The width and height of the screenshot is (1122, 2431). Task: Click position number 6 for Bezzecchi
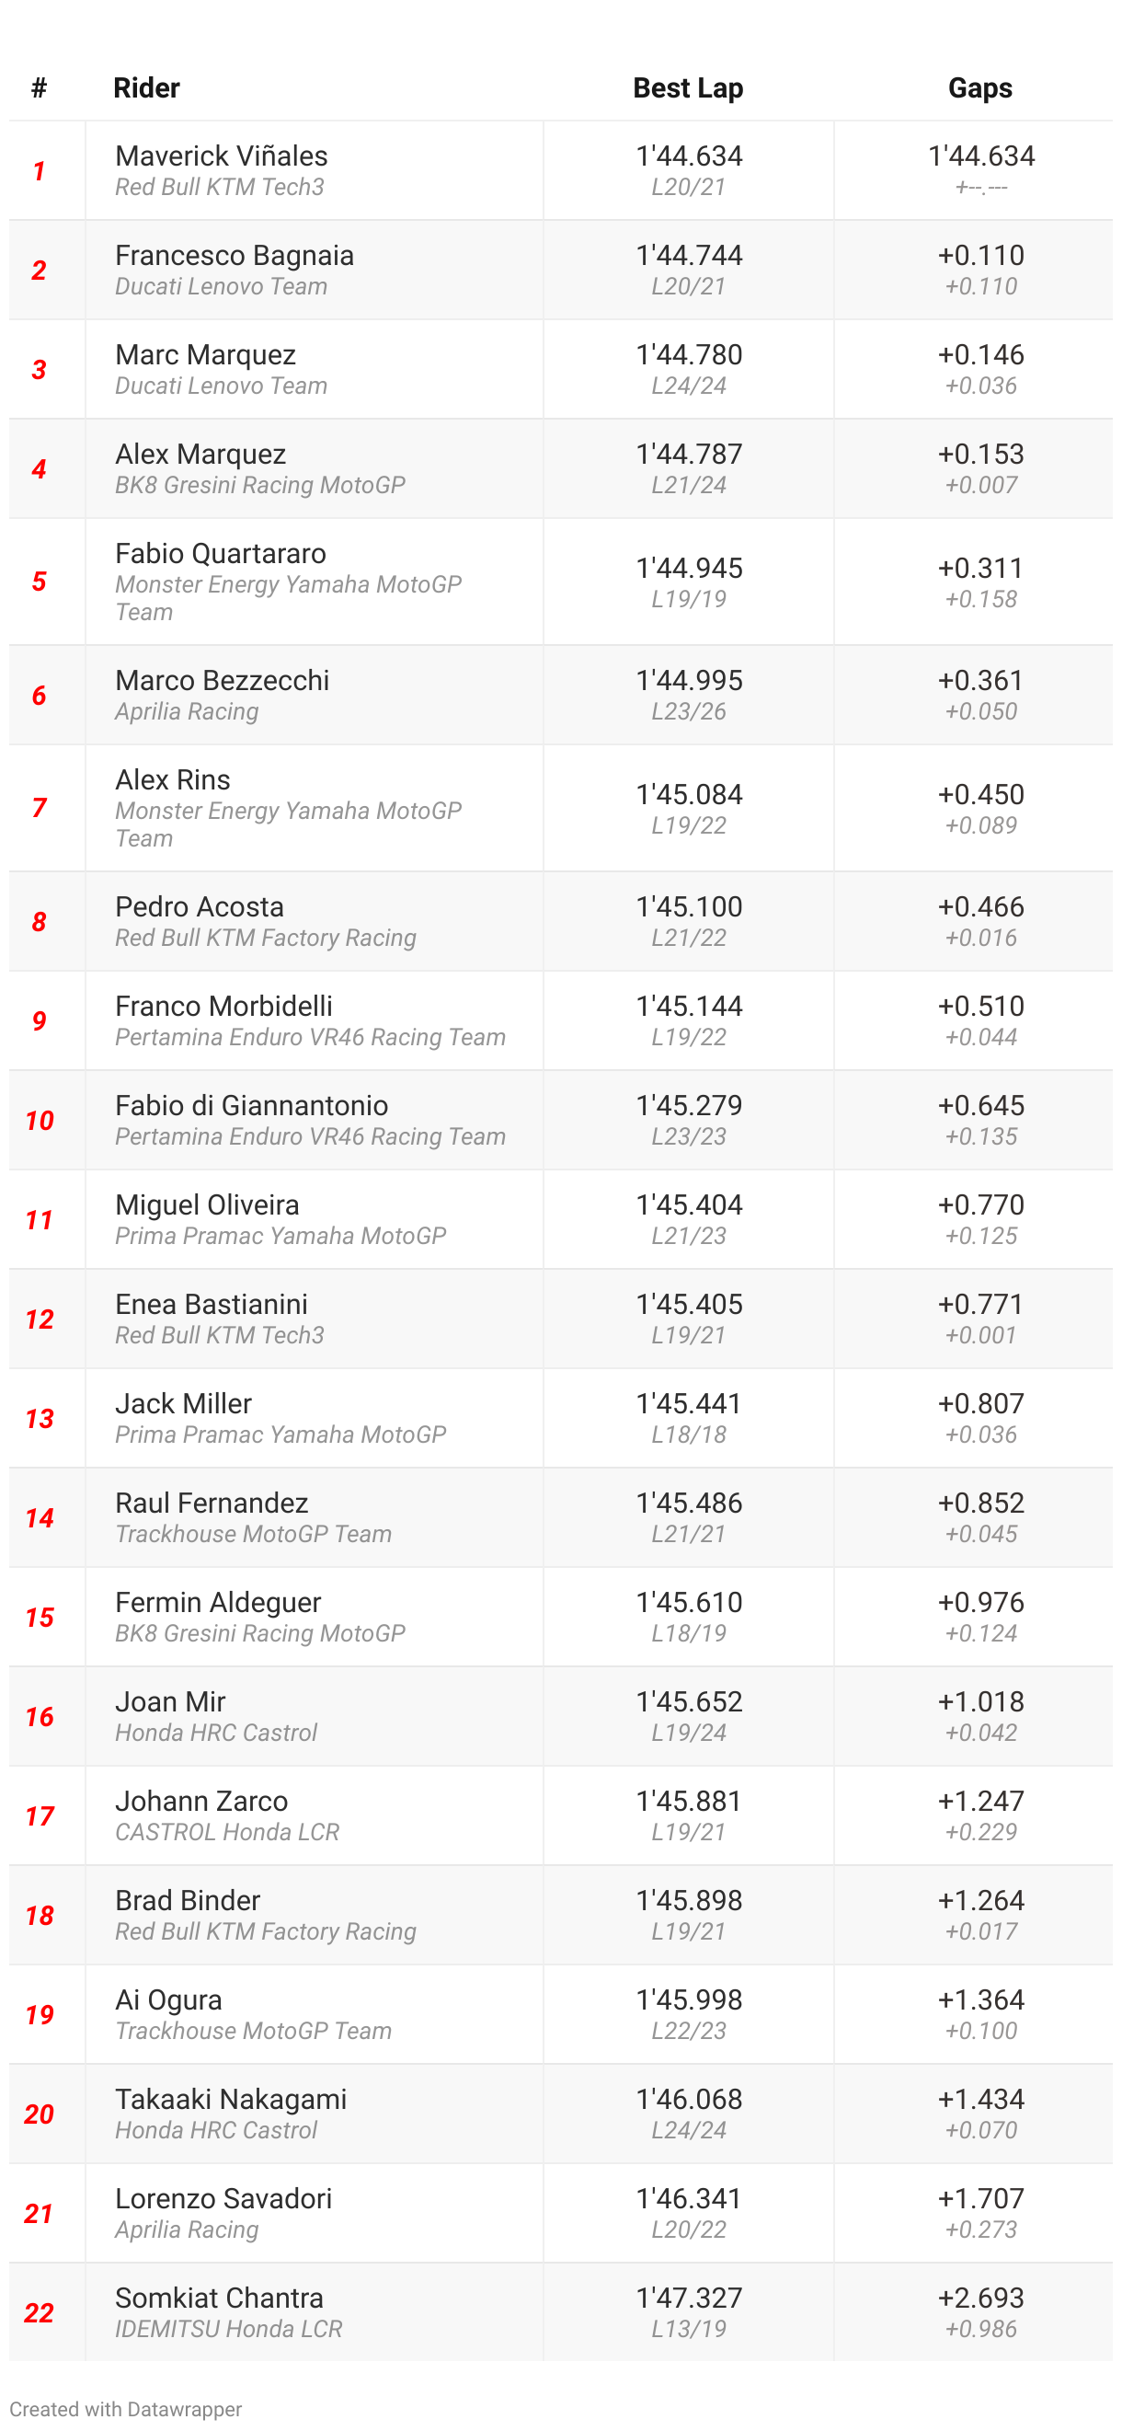click(39, 696)
